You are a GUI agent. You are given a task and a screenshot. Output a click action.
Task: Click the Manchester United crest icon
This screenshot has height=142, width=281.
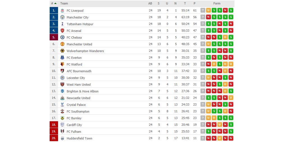(x=62, y=44)
